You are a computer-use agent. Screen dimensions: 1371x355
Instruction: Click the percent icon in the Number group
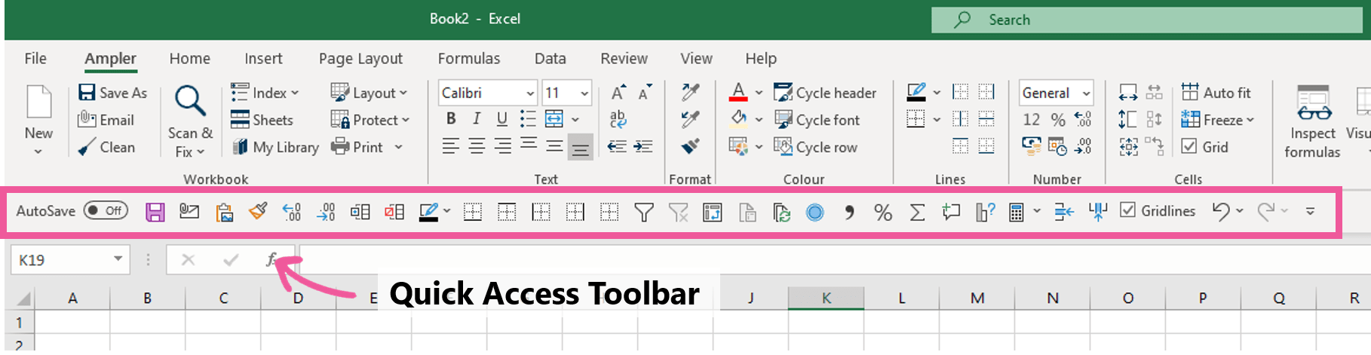pos(1058,120)
